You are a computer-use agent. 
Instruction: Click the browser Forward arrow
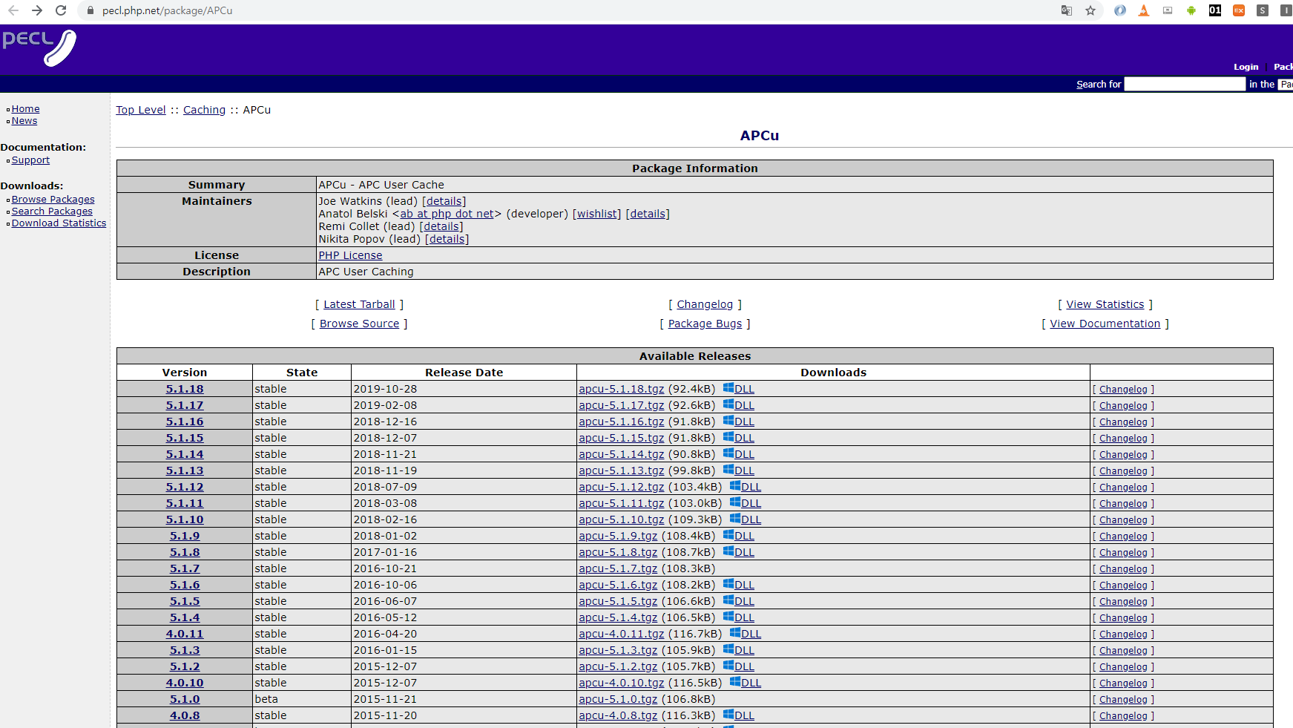[x=37, y=10]
